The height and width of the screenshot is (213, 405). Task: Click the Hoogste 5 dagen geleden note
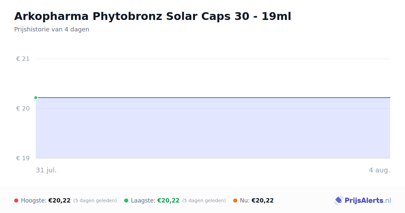[x=95, y=200]
